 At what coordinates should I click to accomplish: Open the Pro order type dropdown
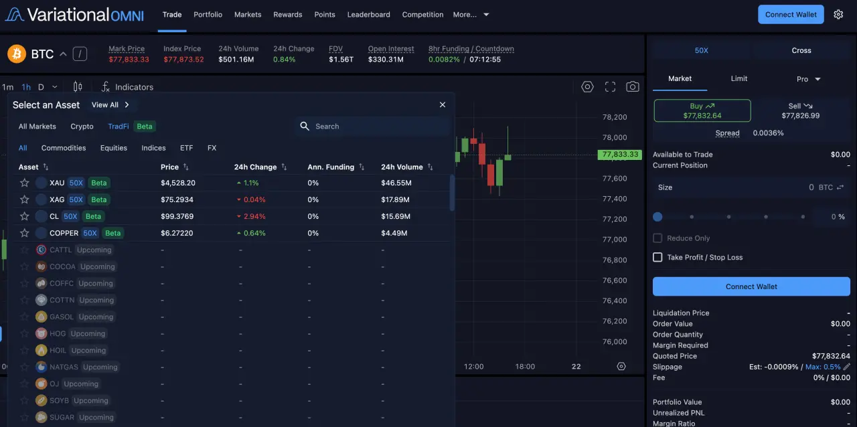[808, 79]
